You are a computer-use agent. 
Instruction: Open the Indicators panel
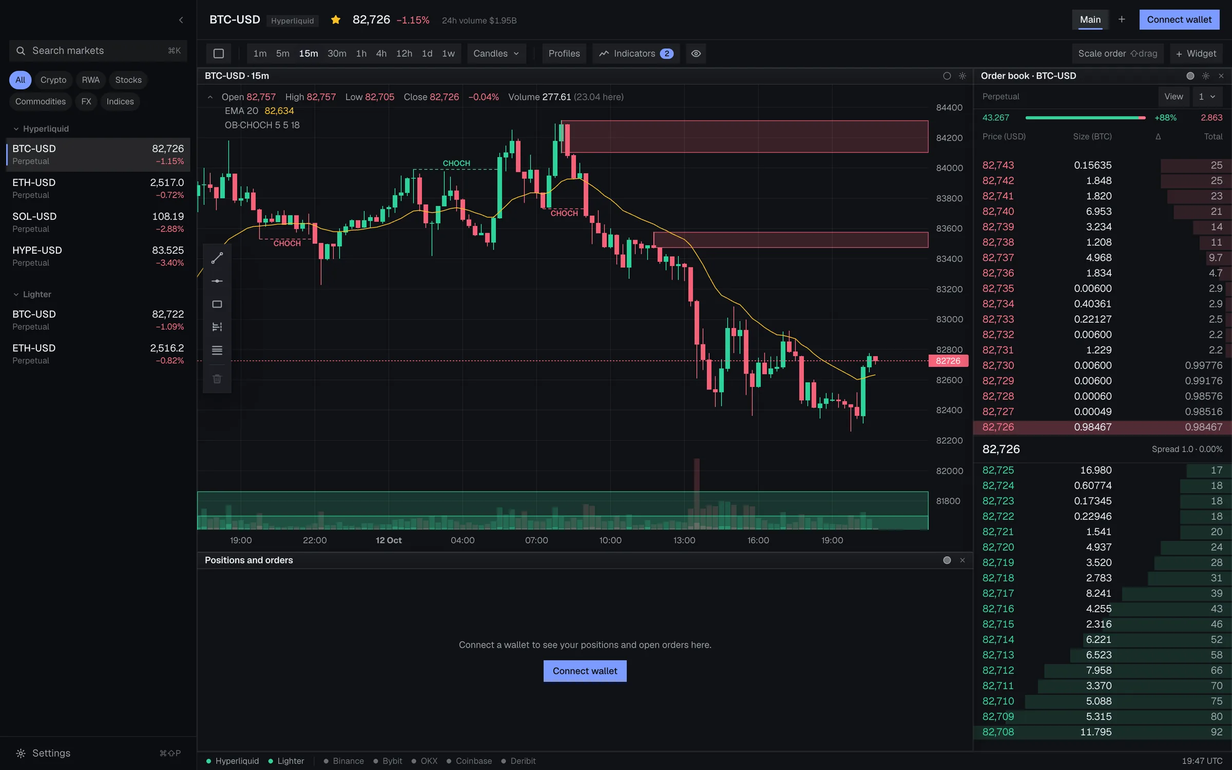click(636, 53)
